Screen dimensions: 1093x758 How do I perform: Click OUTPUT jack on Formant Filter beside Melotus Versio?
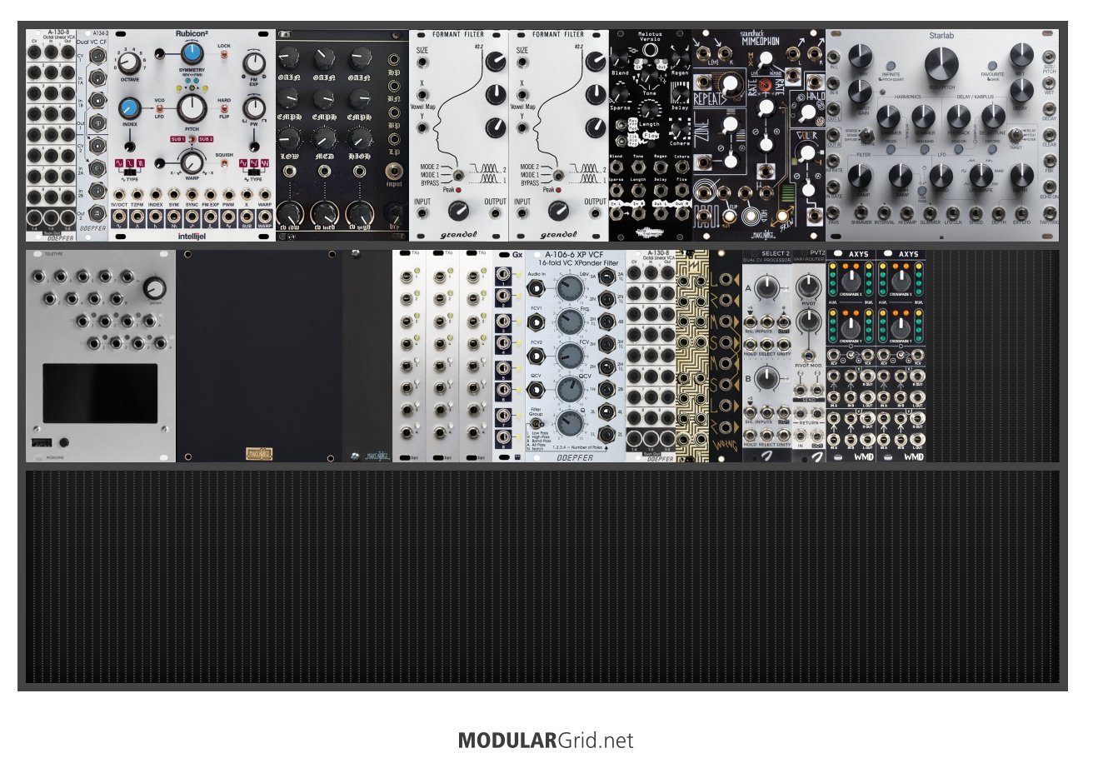click(x=594, y=215)
